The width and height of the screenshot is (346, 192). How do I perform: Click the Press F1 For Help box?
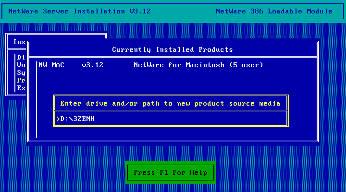(x=171, y=173)
